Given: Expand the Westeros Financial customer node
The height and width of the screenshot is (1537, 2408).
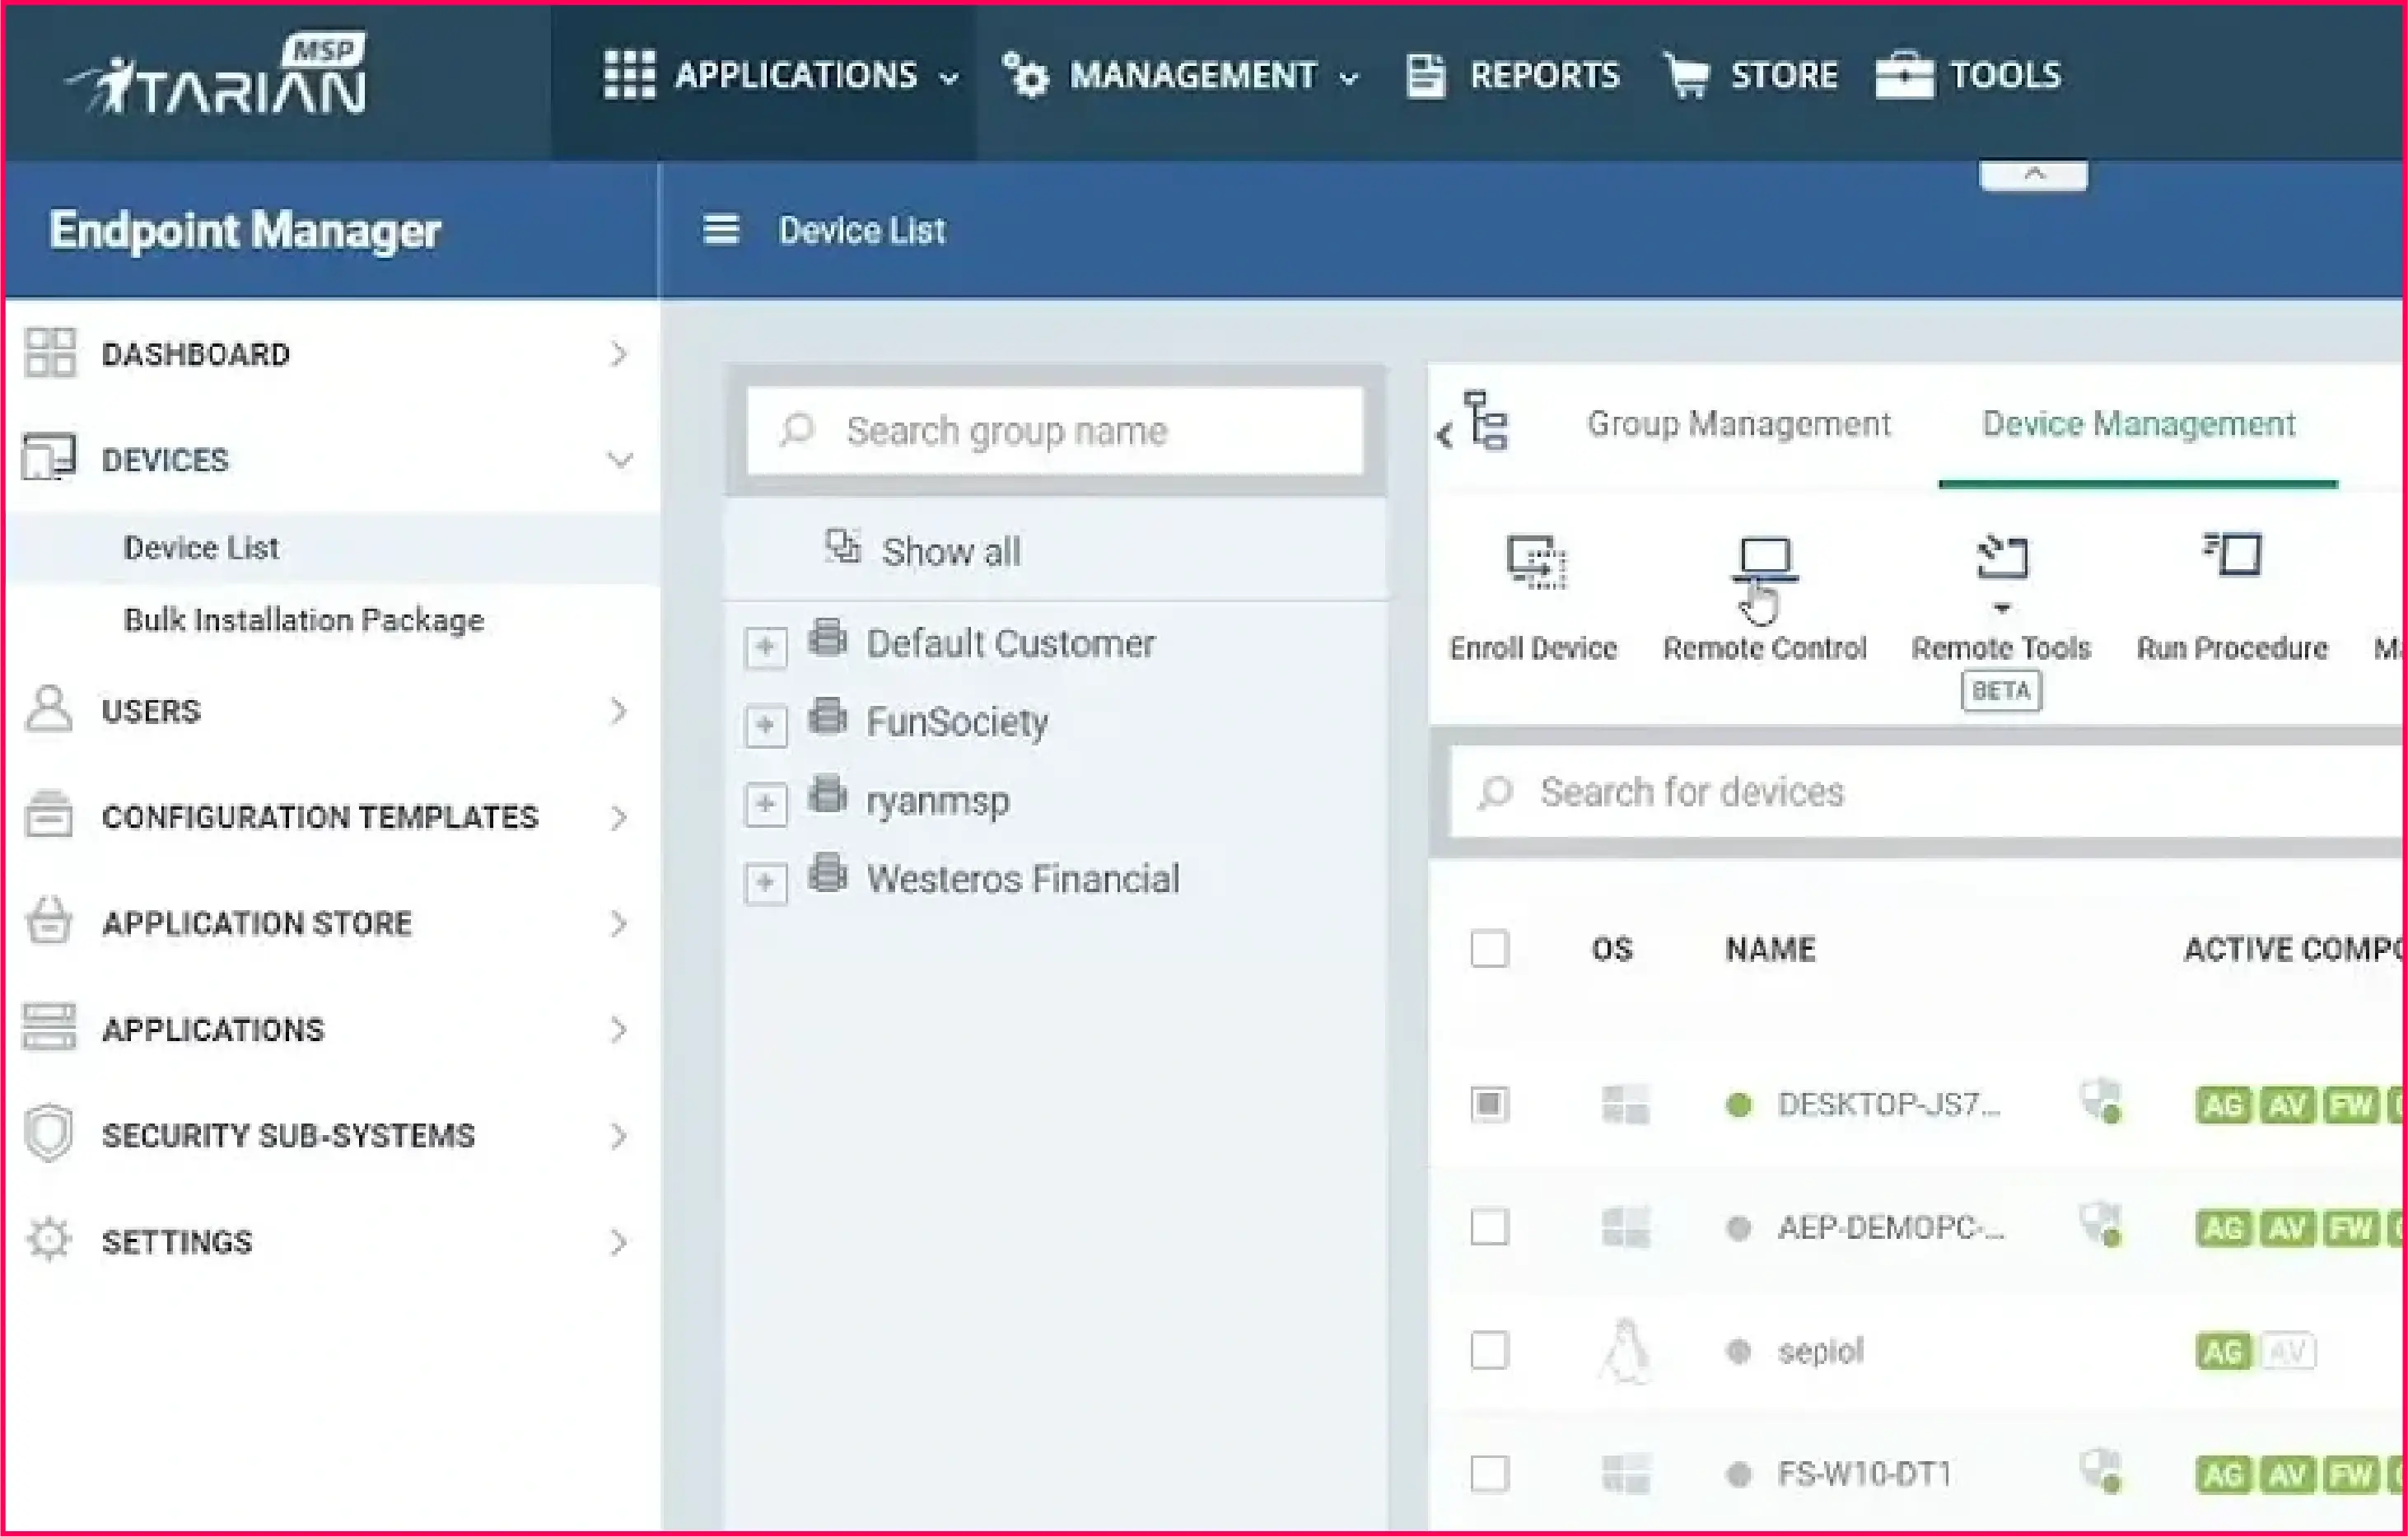Looking at the screenshot, I should pyautogui.click(x=766, y=882).
